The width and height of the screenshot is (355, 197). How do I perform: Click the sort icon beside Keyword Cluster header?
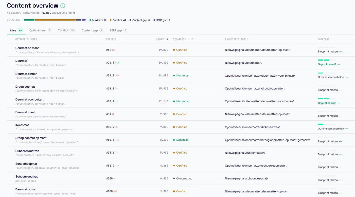pyautogui.click(x=40, y=39)
